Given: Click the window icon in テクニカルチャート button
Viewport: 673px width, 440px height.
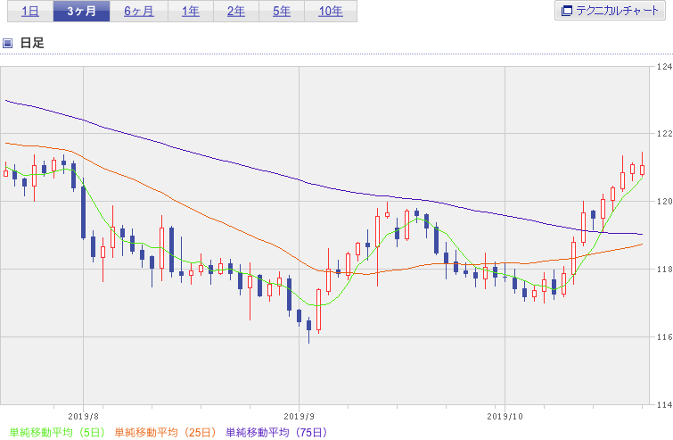Looking at the screenshot, I should coord(567,11).
